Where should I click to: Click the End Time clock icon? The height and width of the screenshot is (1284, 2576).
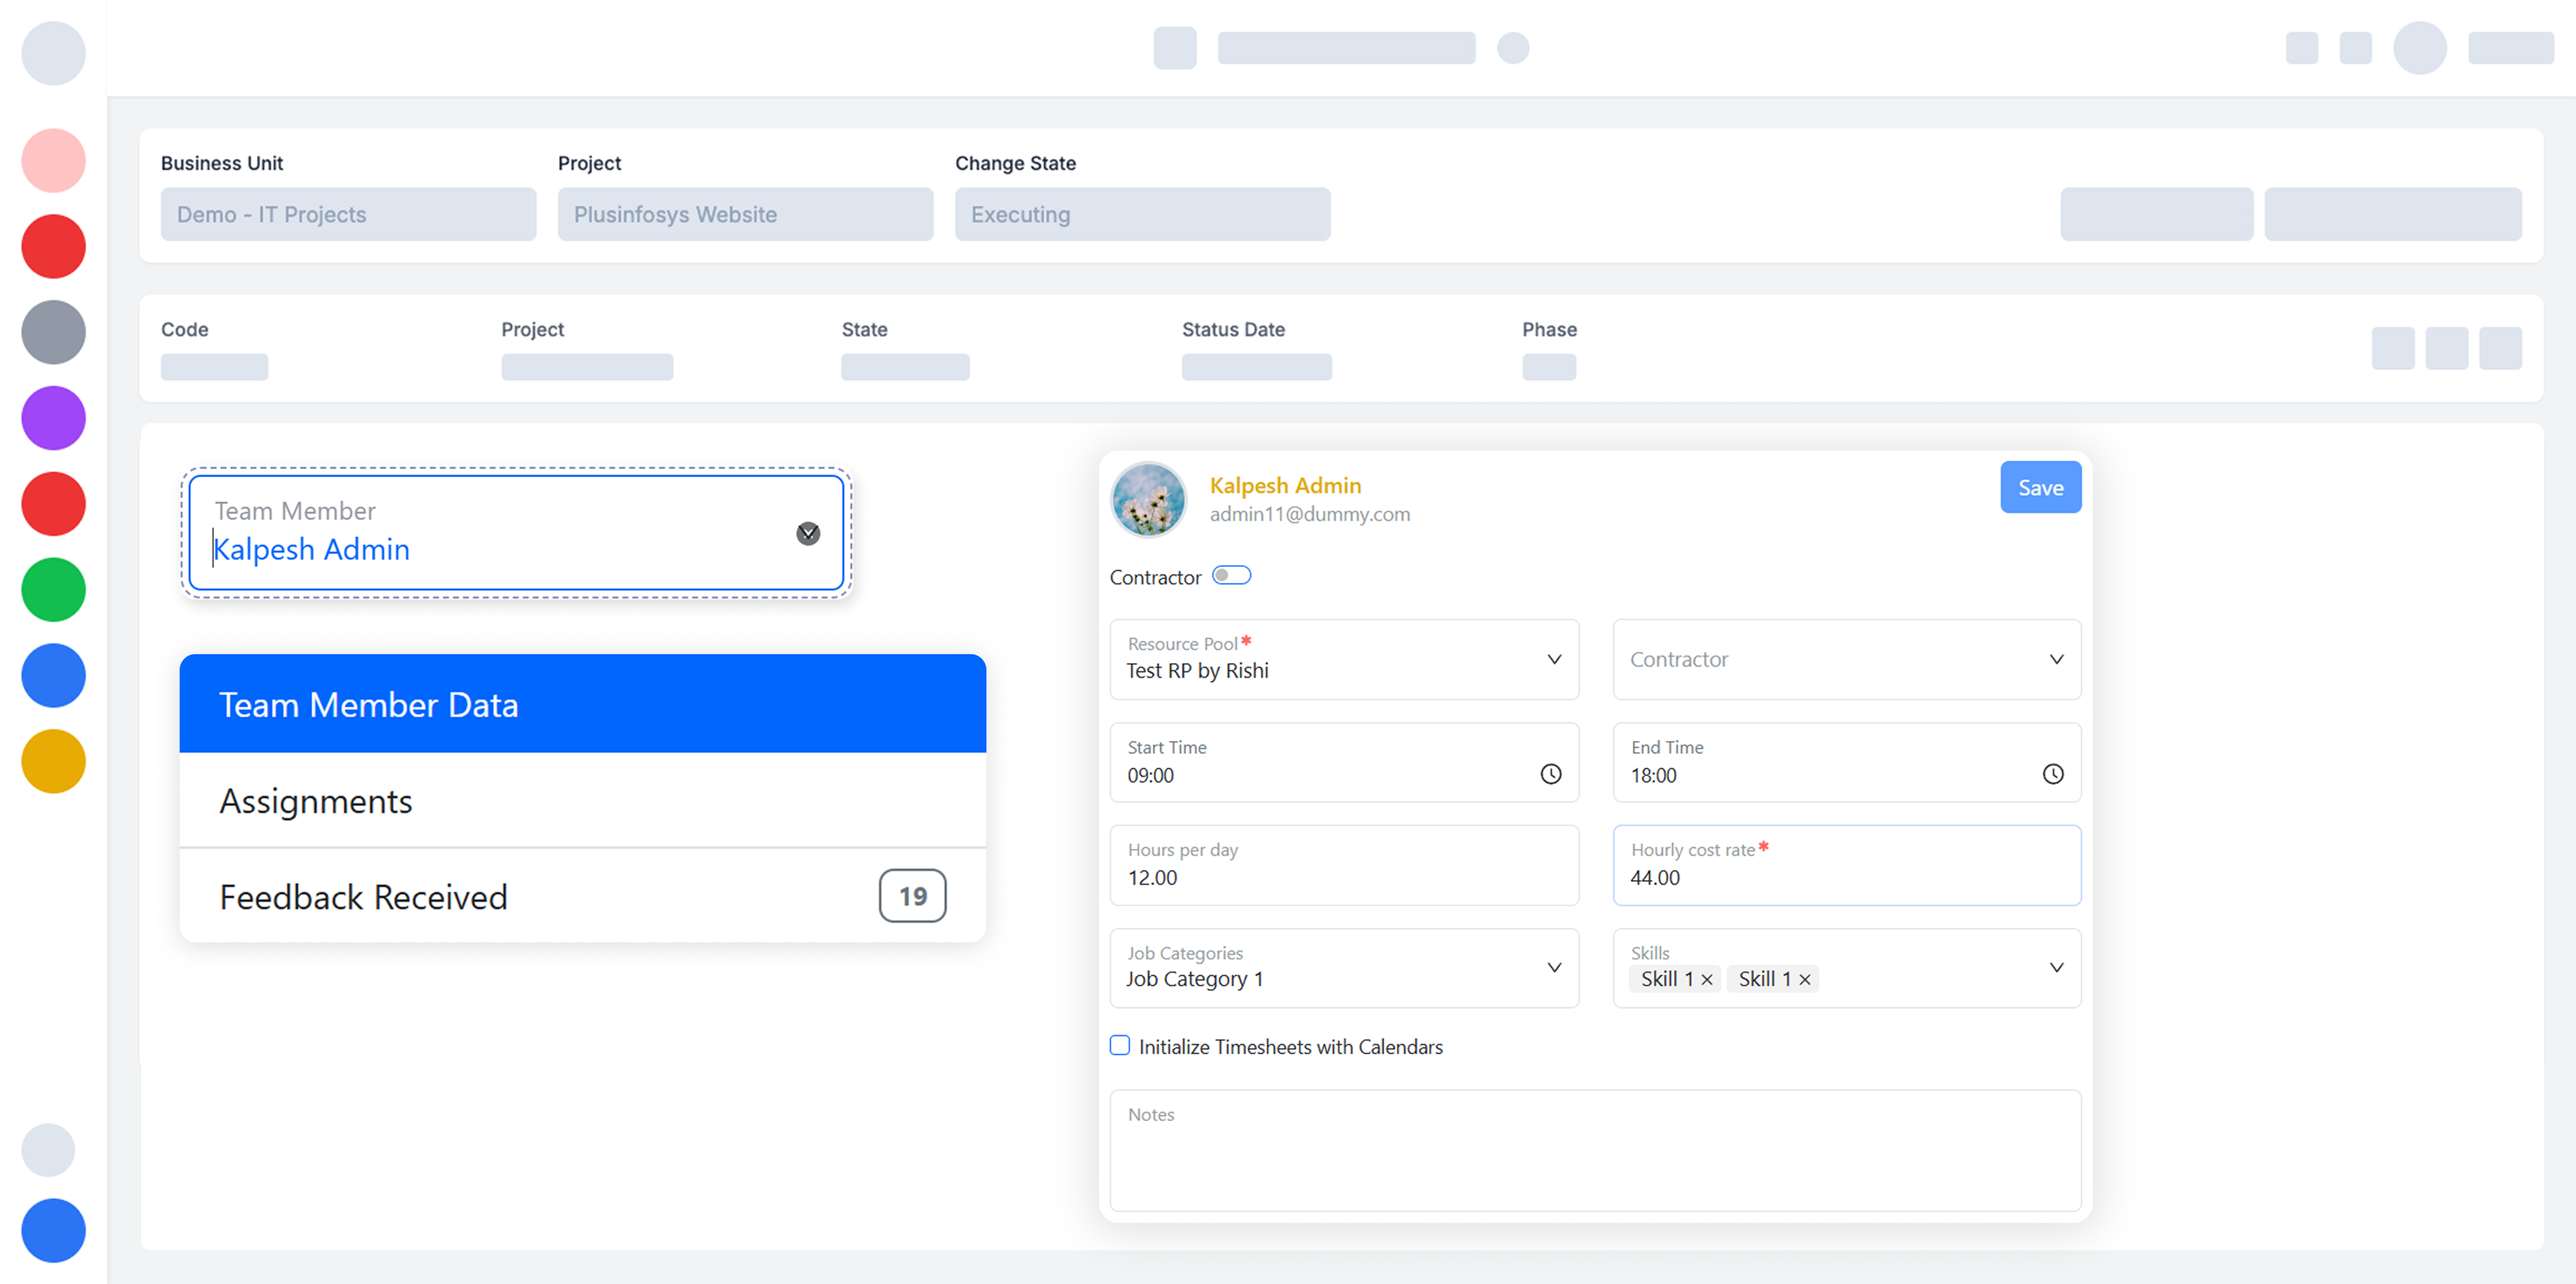point(2052,774)
